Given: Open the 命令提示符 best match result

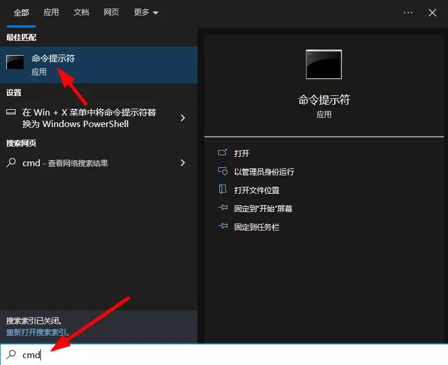Looking at the screenshot, I should point(98,65).
